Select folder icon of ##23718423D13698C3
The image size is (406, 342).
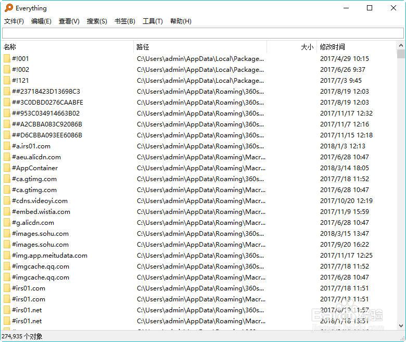click(x=7, y=92)
